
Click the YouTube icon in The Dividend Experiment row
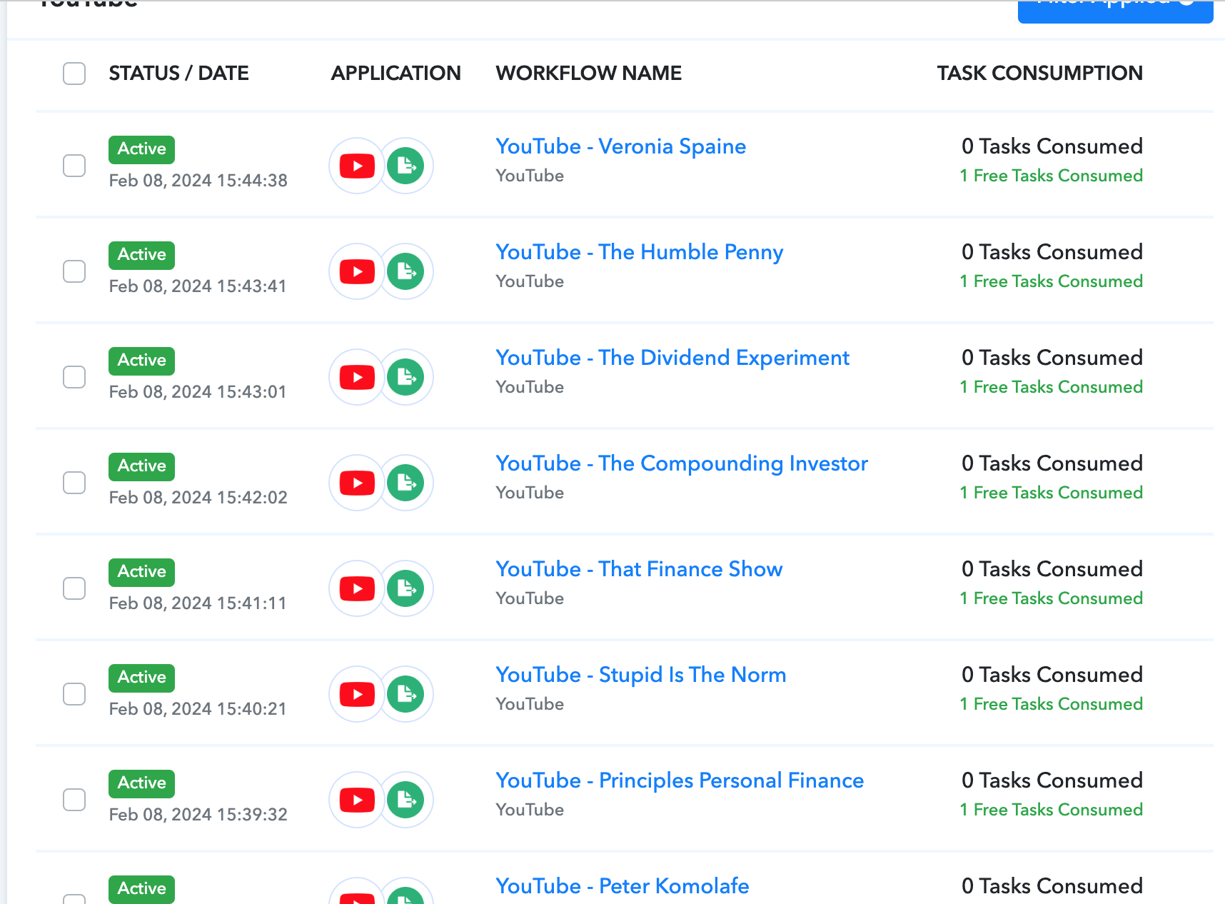(357, 377)
